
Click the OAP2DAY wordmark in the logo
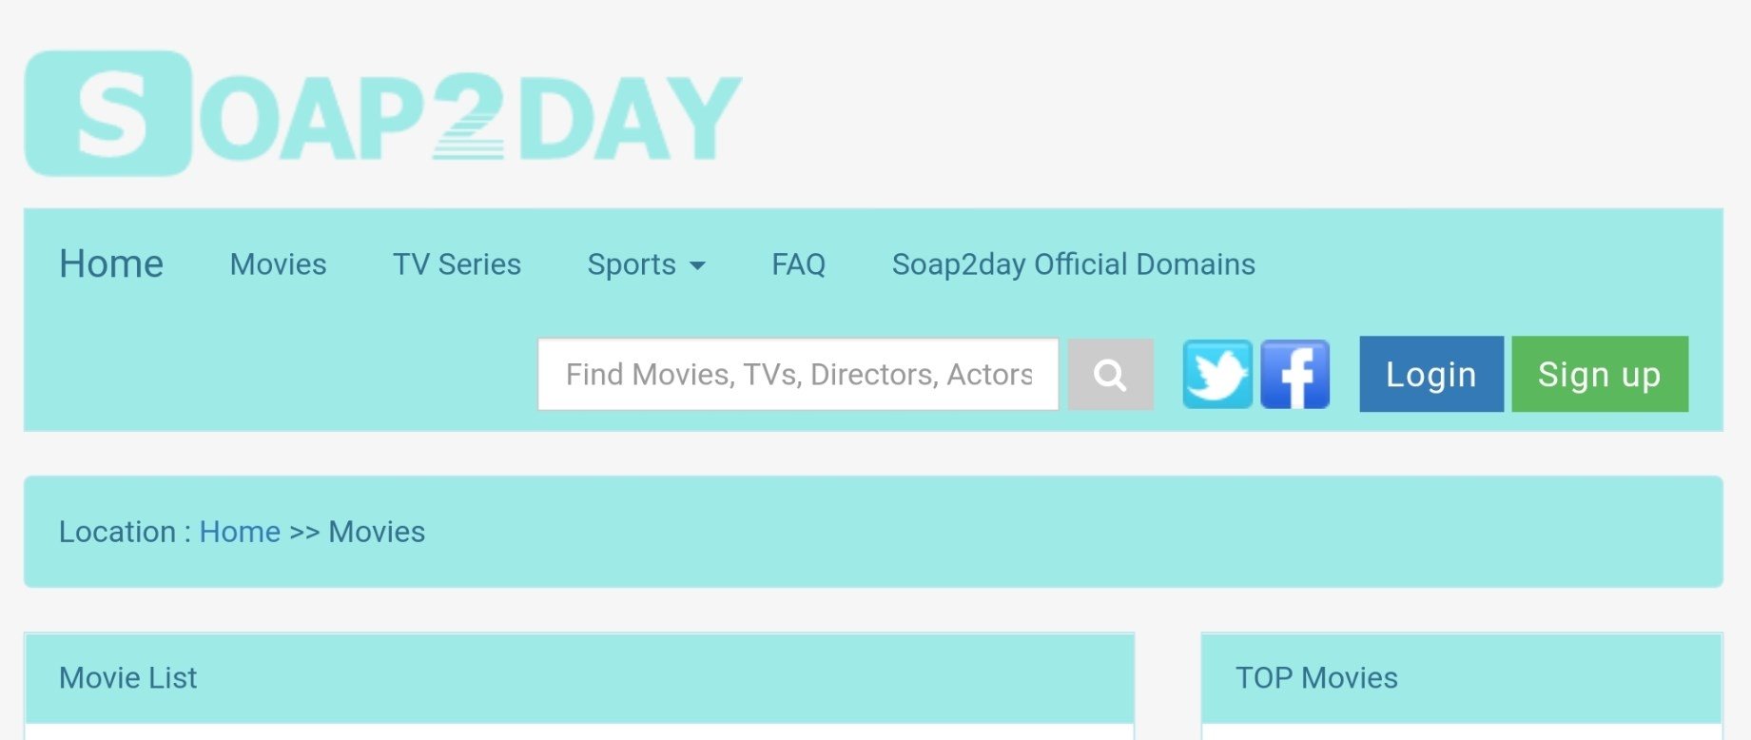click(470, 118)
